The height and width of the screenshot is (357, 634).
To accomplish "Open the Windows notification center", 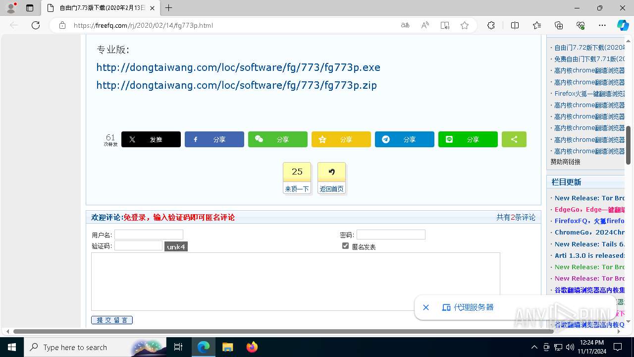I will tap(618, 347).
